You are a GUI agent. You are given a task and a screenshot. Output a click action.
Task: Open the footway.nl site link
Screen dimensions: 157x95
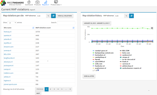(x=8, y=32)
